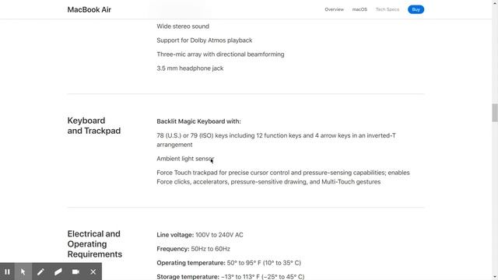Click the Electrical and Operating Requirements heading
This screenshot has height=280, width=498.
click(x=95, y=243)
